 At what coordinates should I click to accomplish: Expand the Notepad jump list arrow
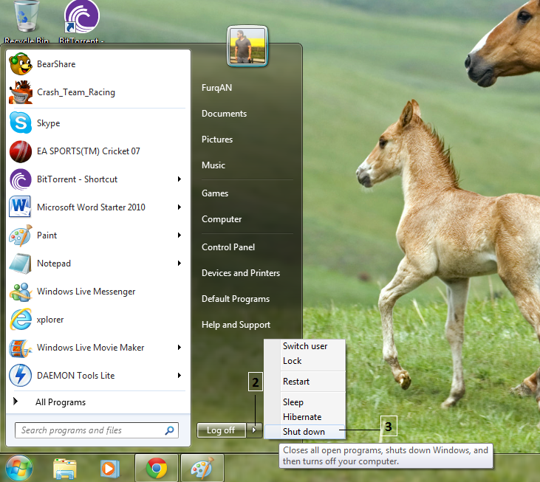pyautogui.click(x=179, y=264)
